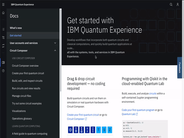Click the swap gate icon with two X marks
Screen dimensions: 184x138
pos(87,130)
